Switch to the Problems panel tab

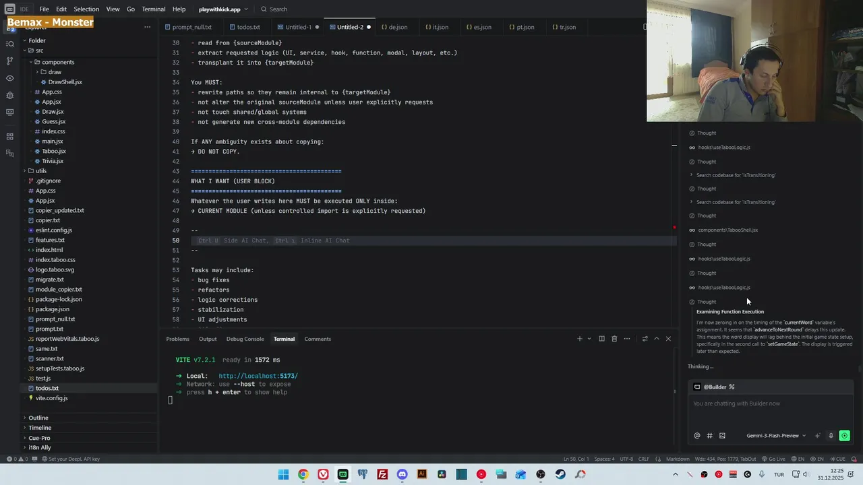tap(178, 339)
